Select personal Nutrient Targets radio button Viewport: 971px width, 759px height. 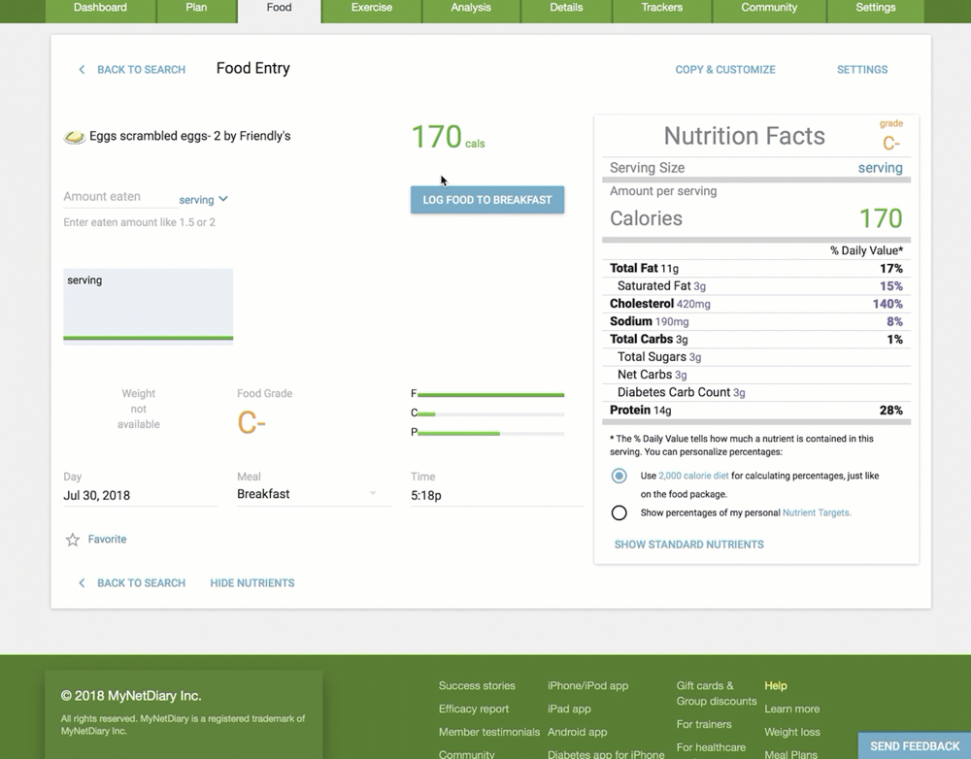(619, 512)
